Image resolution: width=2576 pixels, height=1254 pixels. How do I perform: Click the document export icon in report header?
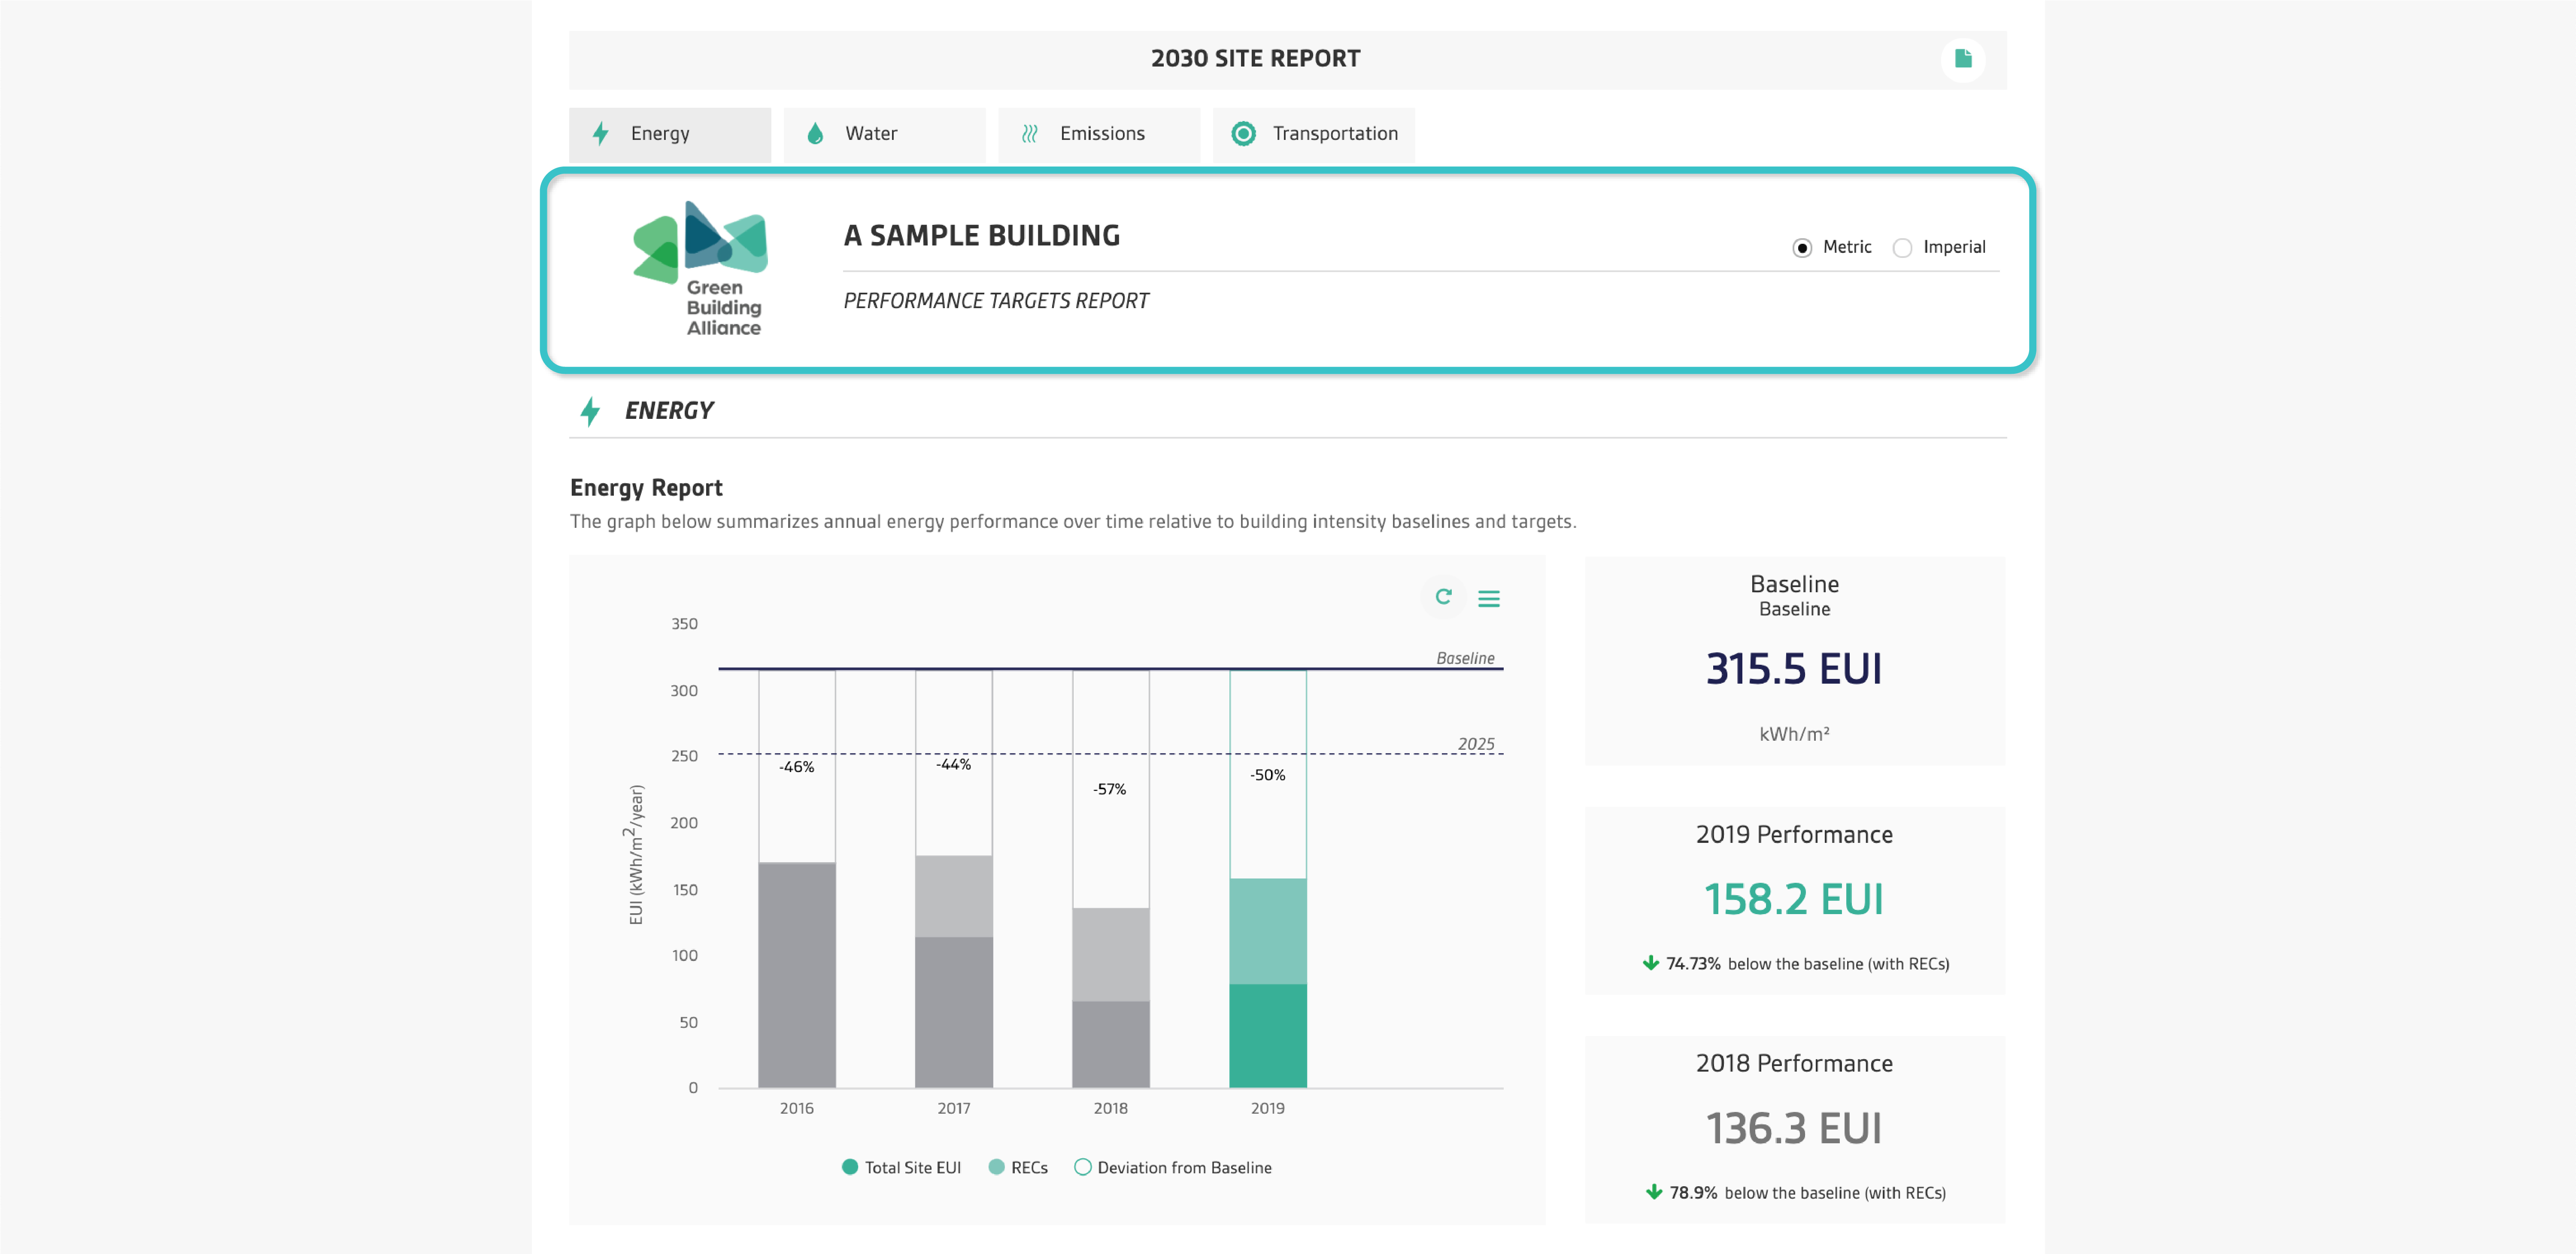[x=1962, y=59]
